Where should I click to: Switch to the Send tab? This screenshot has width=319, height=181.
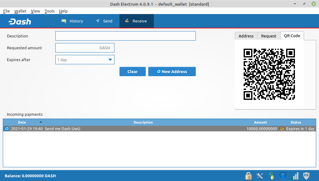[x=104, y=21]
